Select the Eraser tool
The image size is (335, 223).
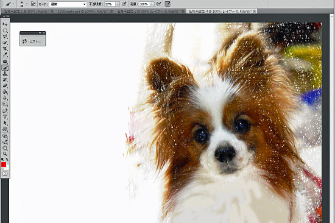pyautogui.click(x=5, y=86)
